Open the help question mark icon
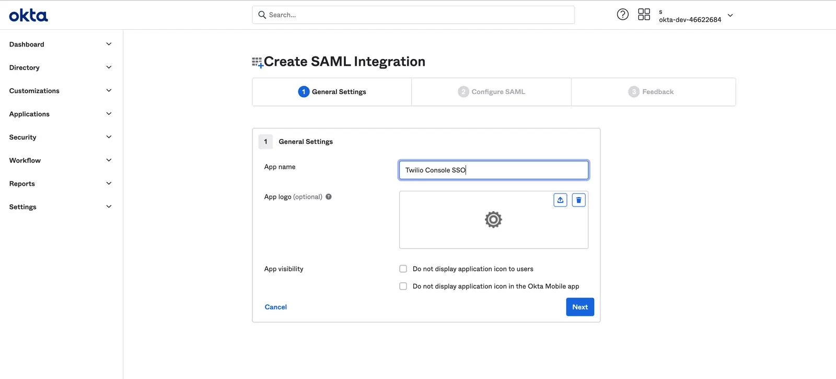This screenshot has height=379, width=836. pos(623,15)
